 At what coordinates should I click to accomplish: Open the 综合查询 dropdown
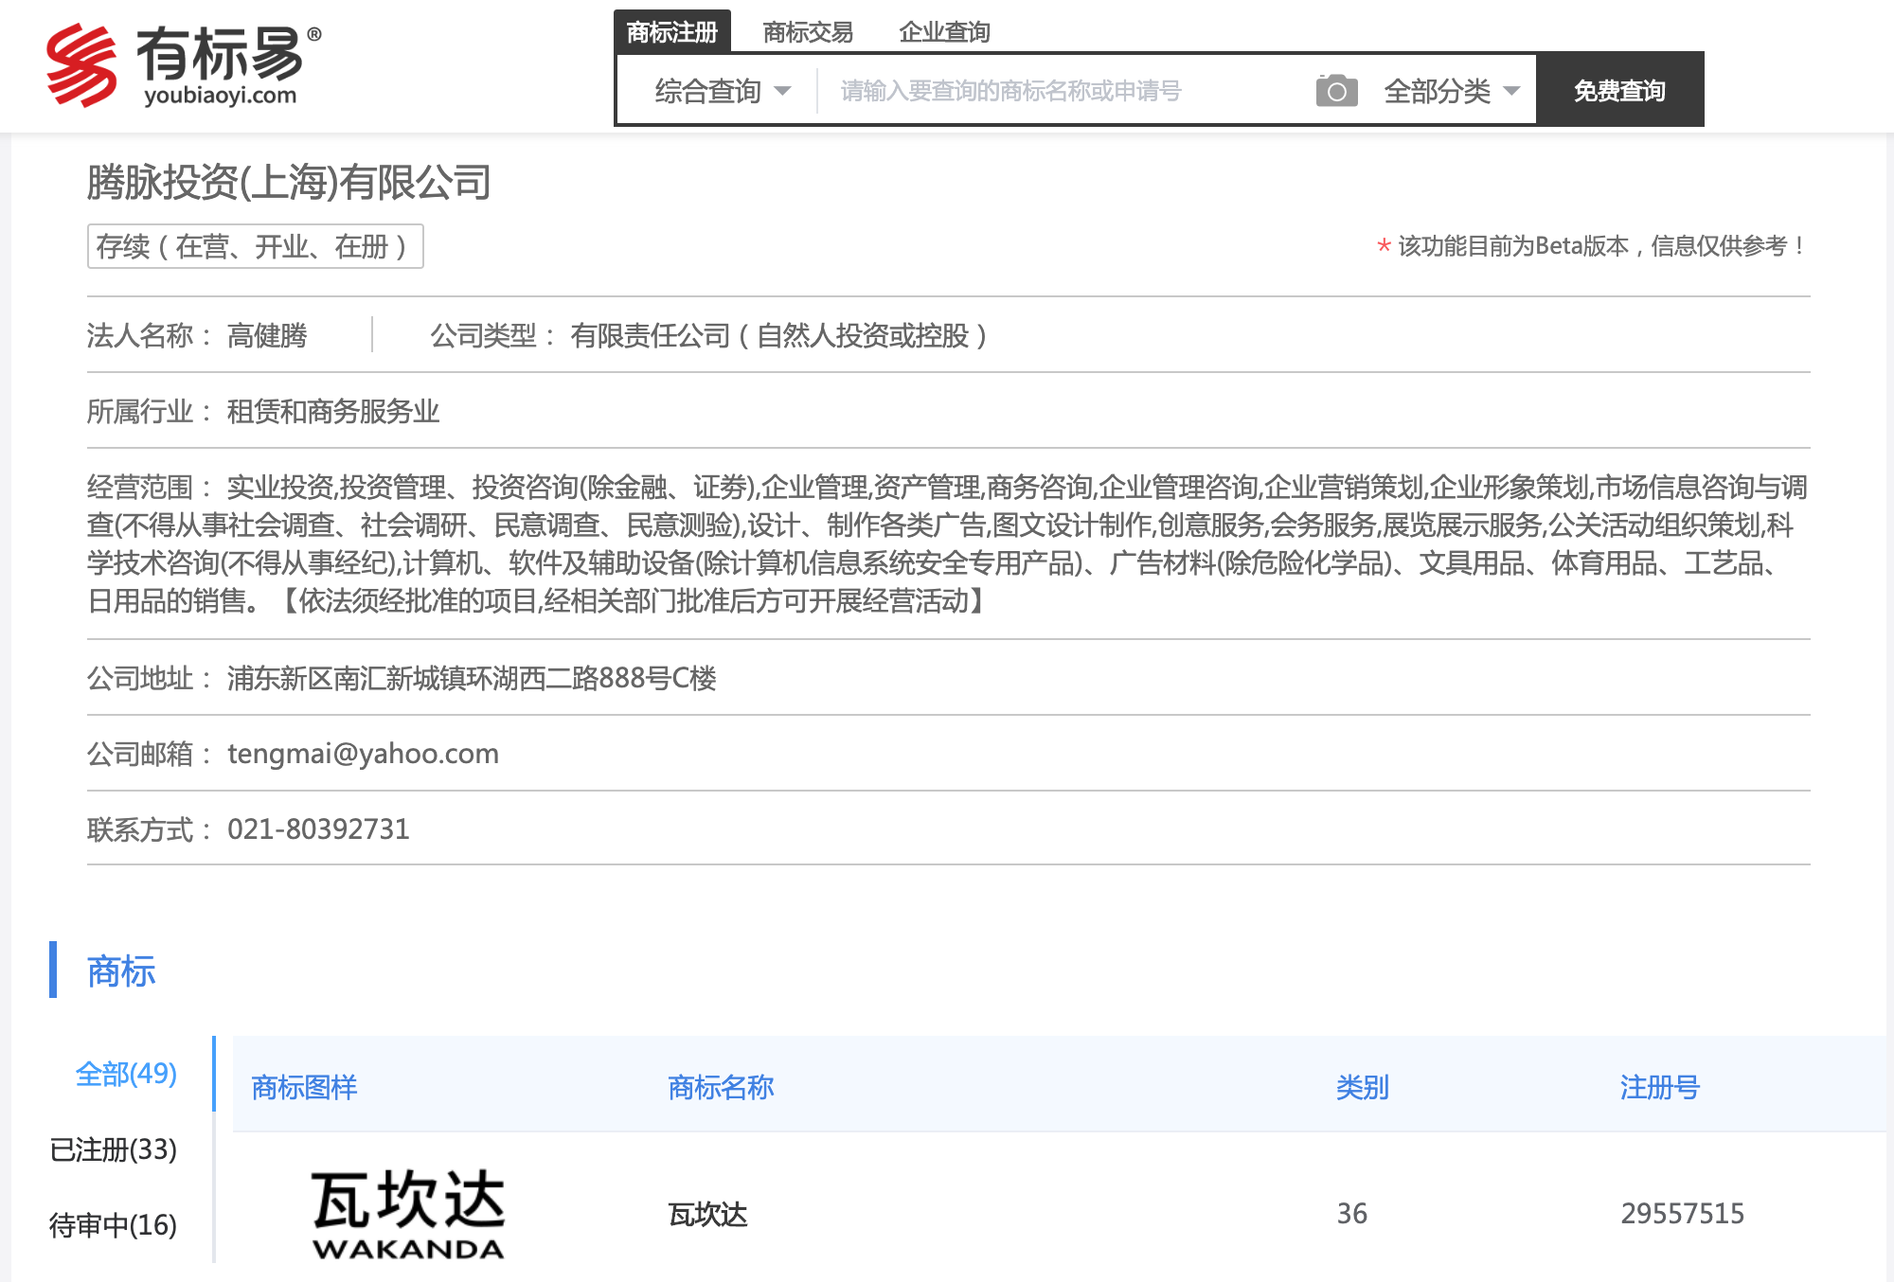click(x=722, y=91)
